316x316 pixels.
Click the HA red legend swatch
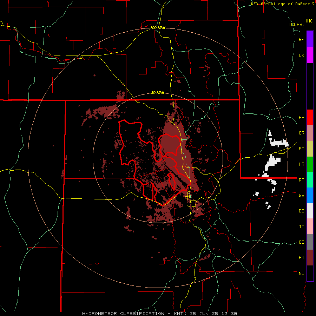[310, 117]
